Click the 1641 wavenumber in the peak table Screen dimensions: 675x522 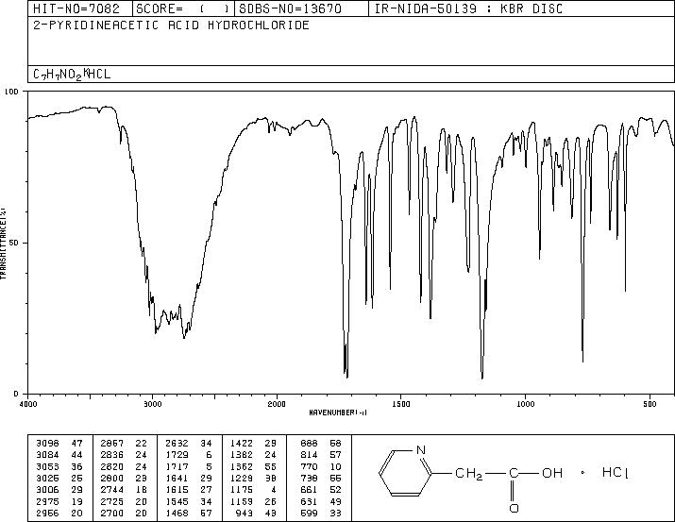pyautogui.click(x=177, y=478)
